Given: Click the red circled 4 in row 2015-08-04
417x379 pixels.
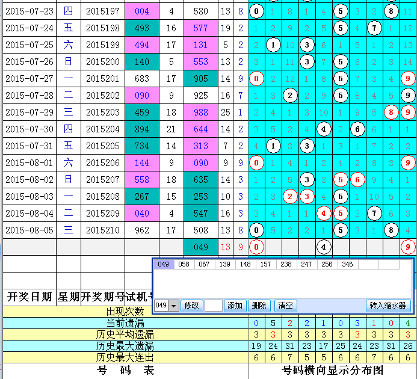Looking at the screenshot, I should click(324, 214).
